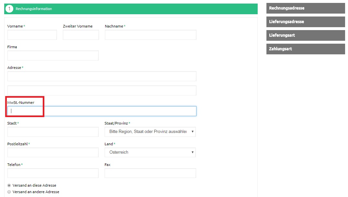This screenshot has height=197, width=348.
Task: Click the first Adresse line field
Action: tap(102, 76)
